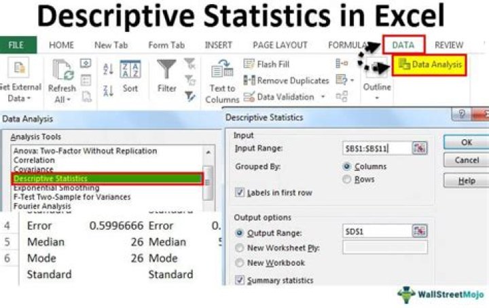Clear the filter icon
489x308 pixels.
pyautogui.click(x=189, y=63)
